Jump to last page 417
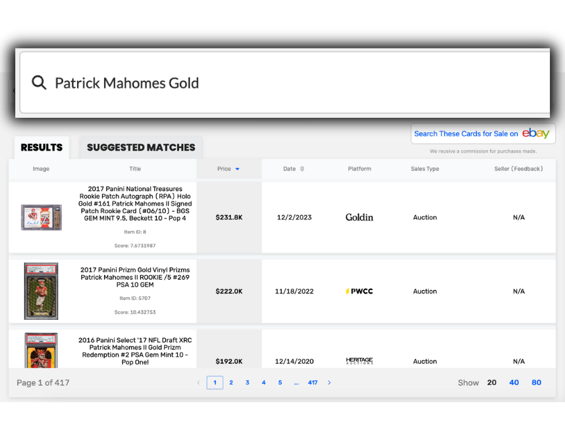 (x=313, y=383)
